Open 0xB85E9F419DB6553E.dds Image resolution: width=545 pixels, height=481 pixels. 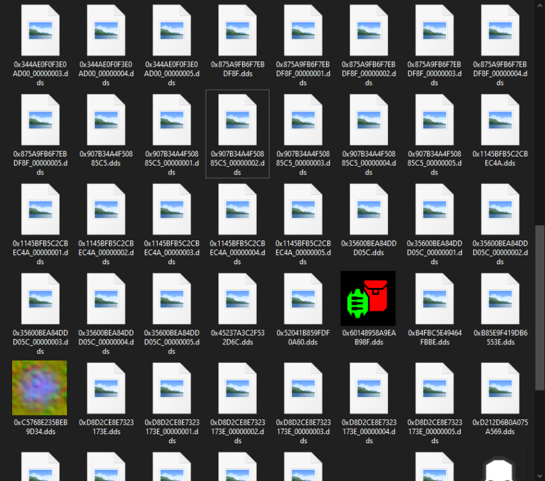coord(500,298)
